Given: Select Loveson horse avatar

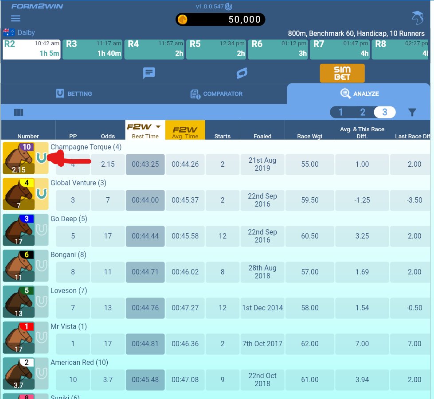Looking at the screenshot, I should pyautogui.click(x=19, y=302).
